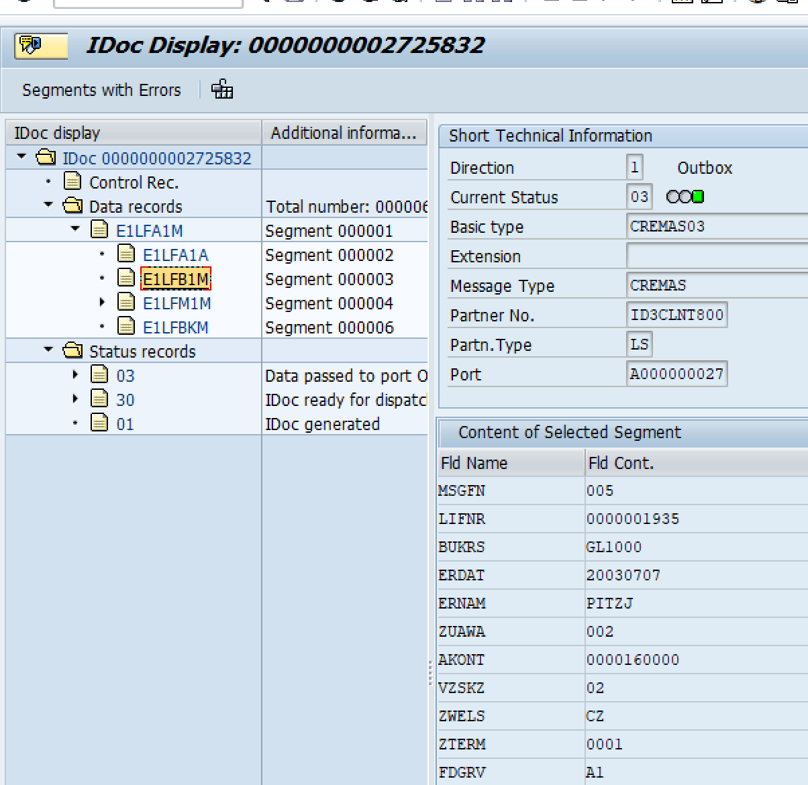808x785 pixels.
Task: Click the Fld Name column header
Action: 474,463
